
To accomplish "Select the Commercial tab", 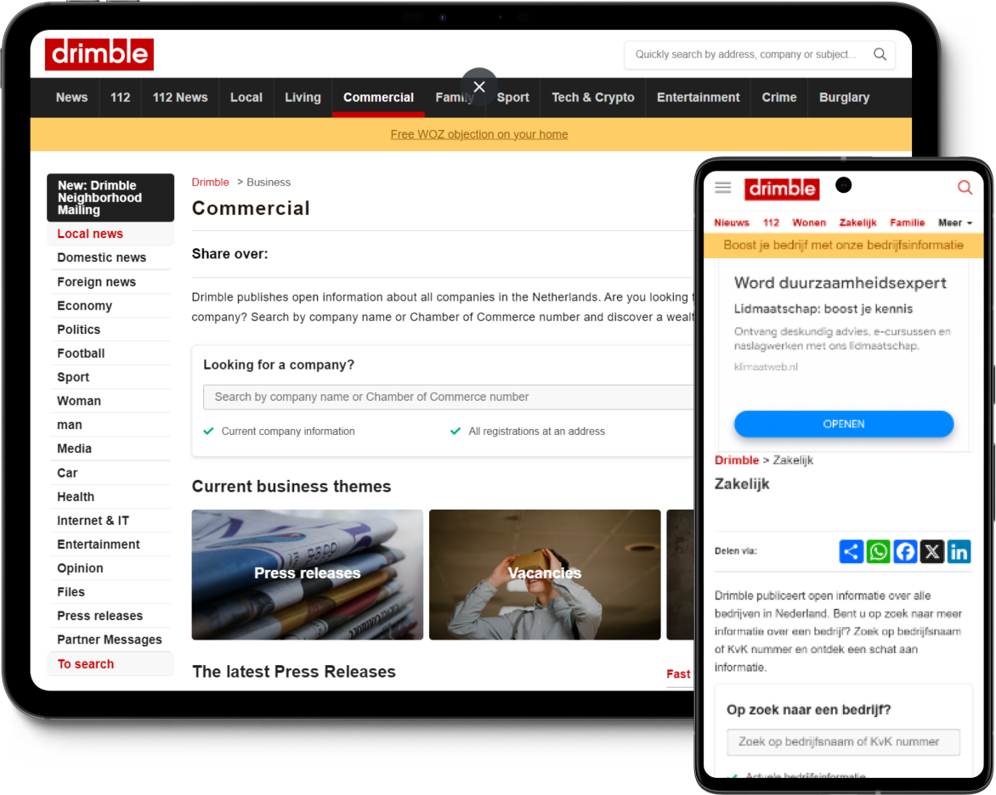I will [378, 98].
